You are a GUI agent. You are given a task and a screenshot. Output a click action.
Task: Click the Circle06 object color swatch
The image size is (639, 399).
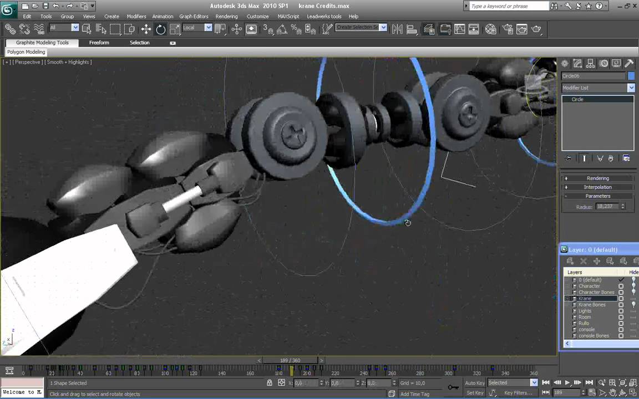click(x=631, y=76)
